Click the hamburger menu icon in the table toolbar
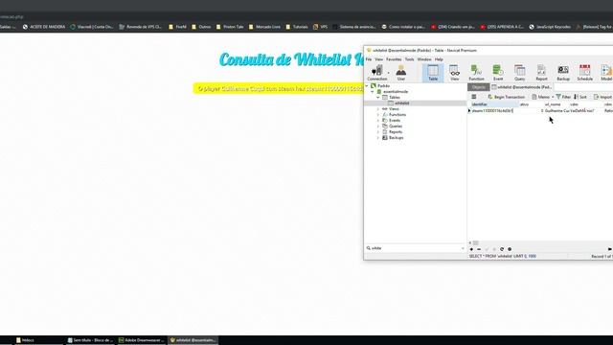 474,97
